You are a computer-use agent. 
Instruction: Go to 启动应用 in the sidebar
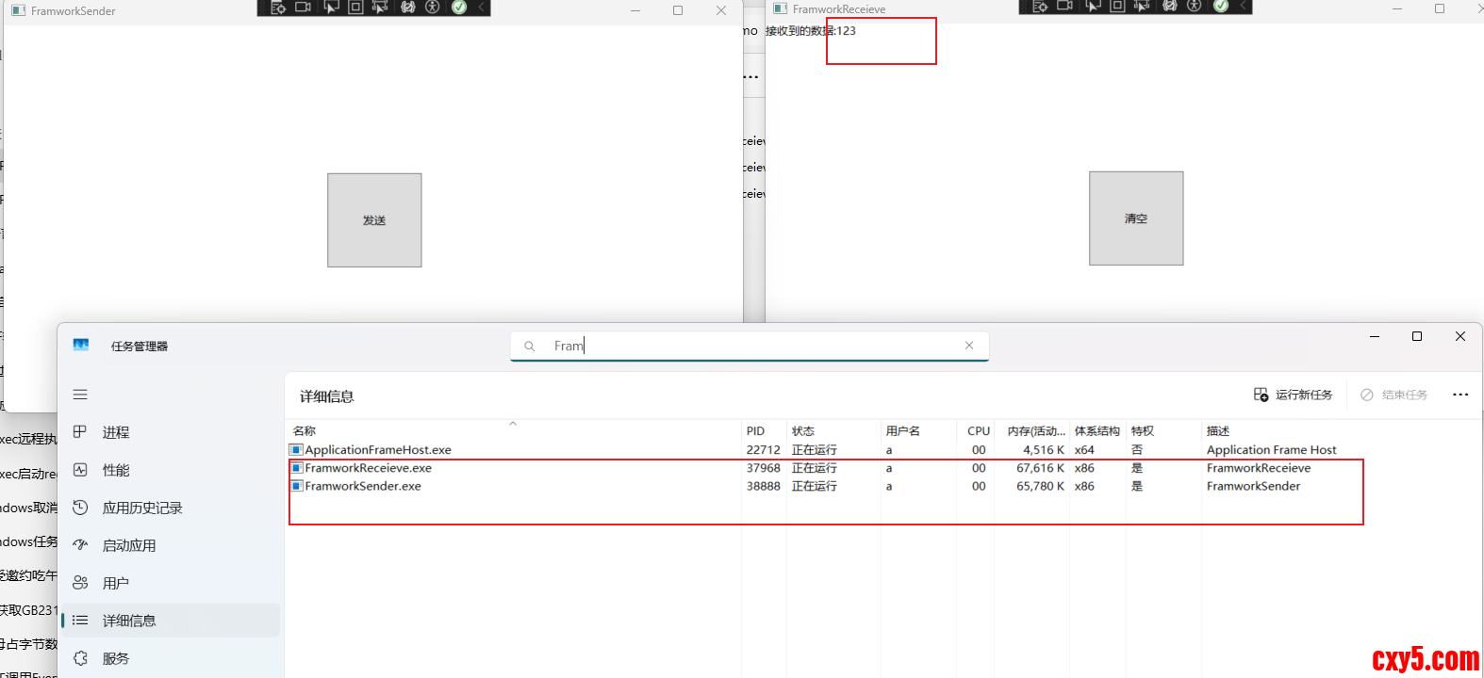tap(129, 545)
